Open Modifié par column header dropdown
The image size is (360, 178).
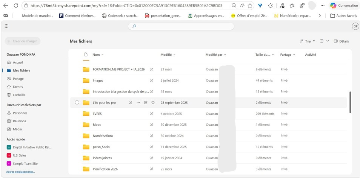[x=216, y=55]
